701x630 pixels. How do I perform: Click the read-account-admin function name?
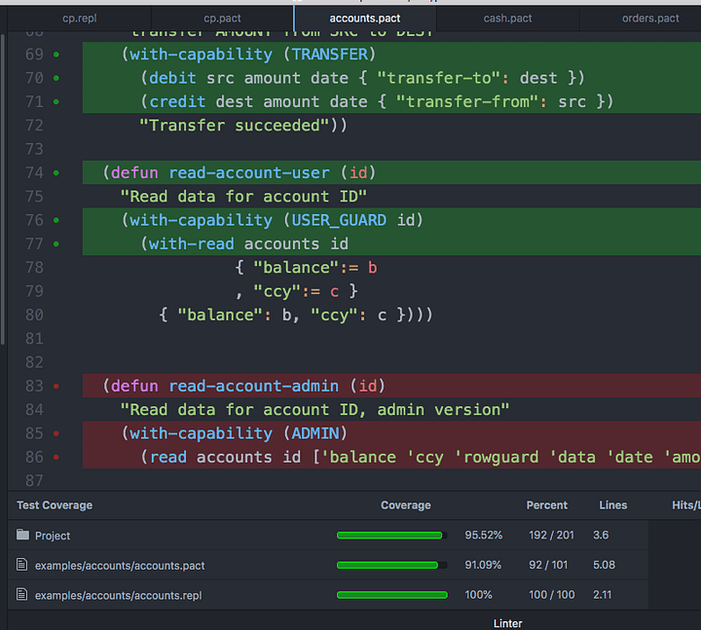coord(253,387)
